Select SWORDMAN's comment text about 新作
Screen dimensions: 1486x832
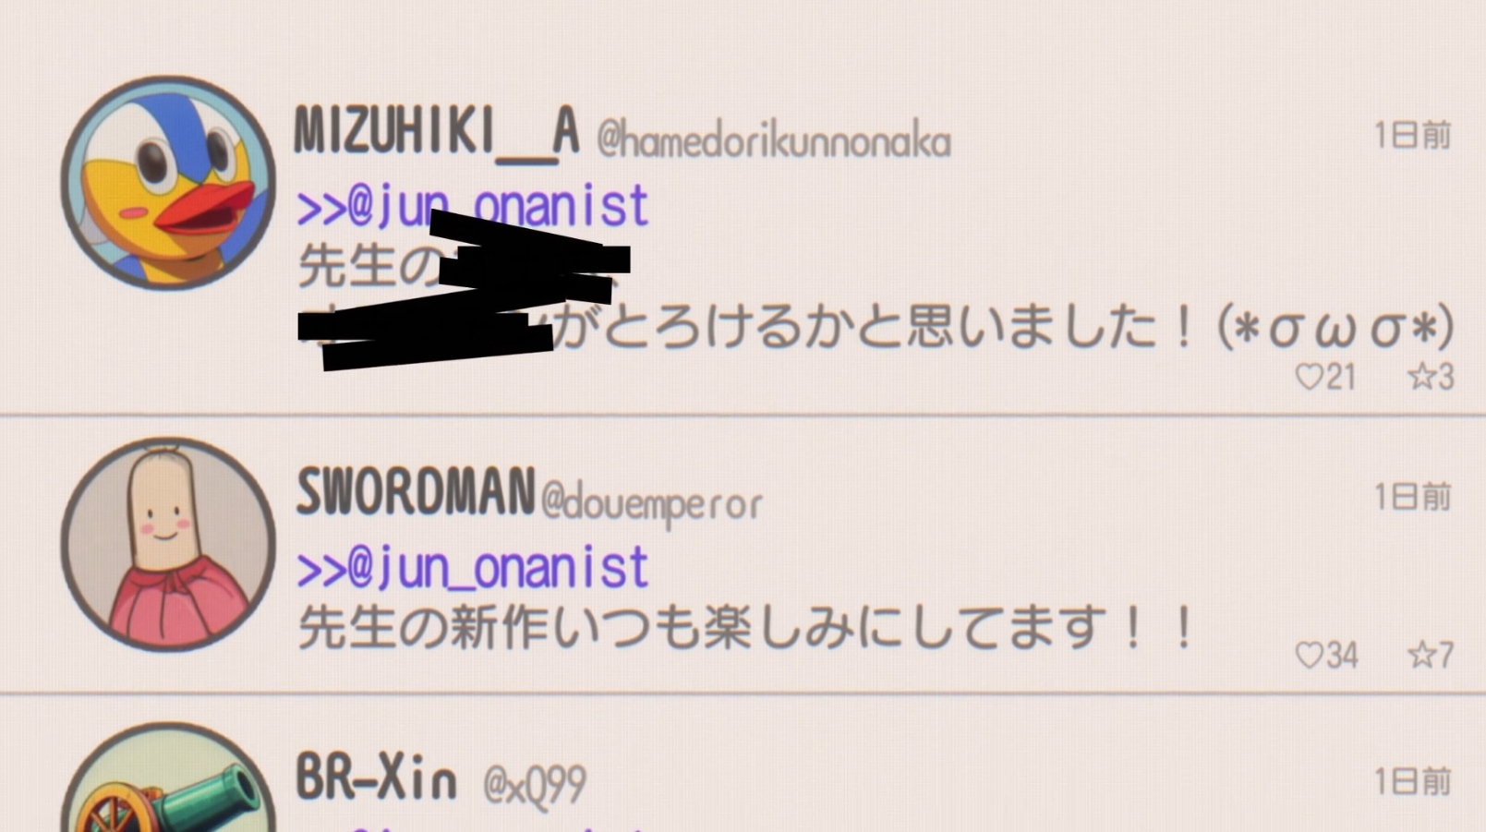pyautogui.click(x=746, y=628)
